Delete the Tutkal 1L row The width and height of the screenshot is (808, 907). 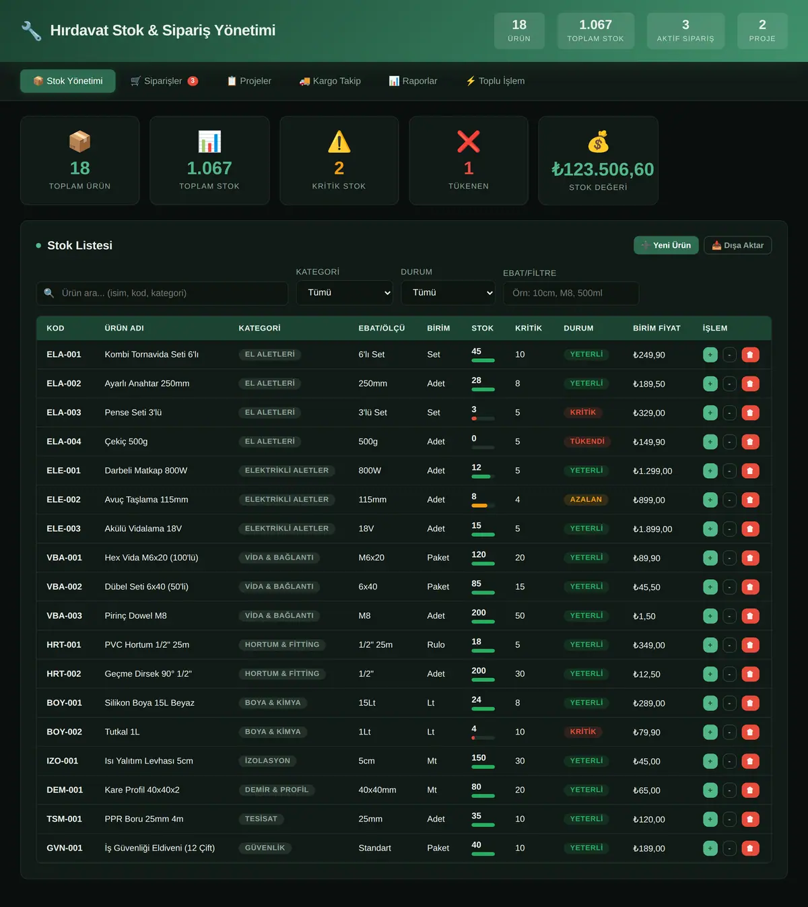(x=750, y=732)
